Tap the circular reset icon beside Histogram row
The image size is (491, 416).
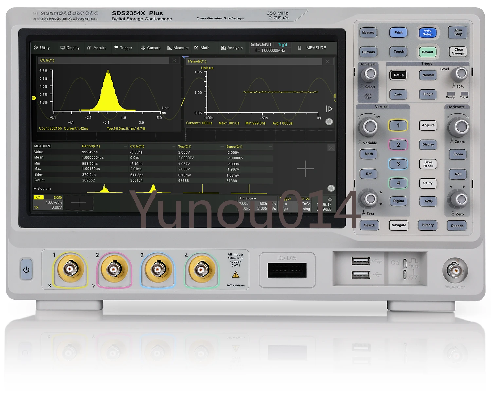coord(331,188)
